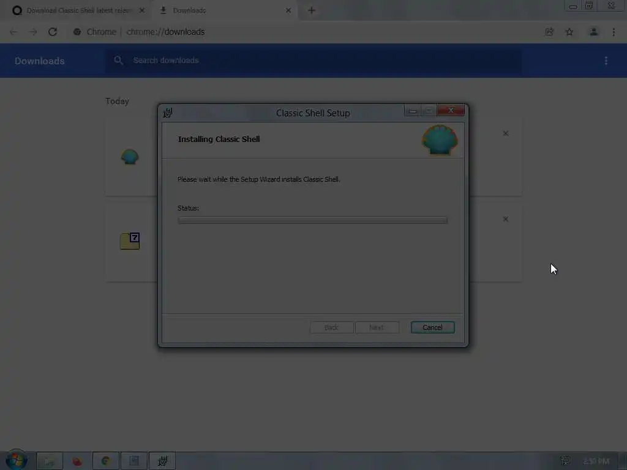The width and height of the screenshot is (627, 470).
Task: Click the Chrome site info chip
Action: (x=95, y=32)
